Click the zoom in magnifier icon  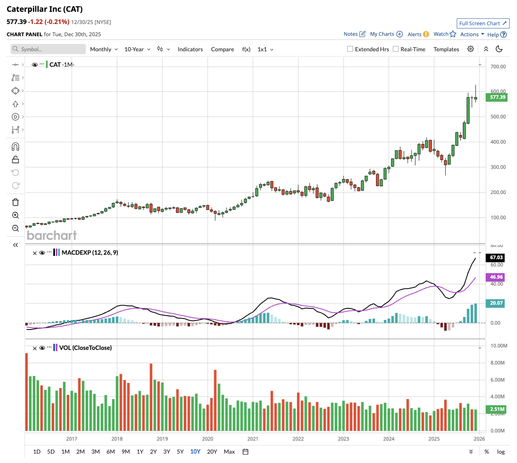[15, 215]
